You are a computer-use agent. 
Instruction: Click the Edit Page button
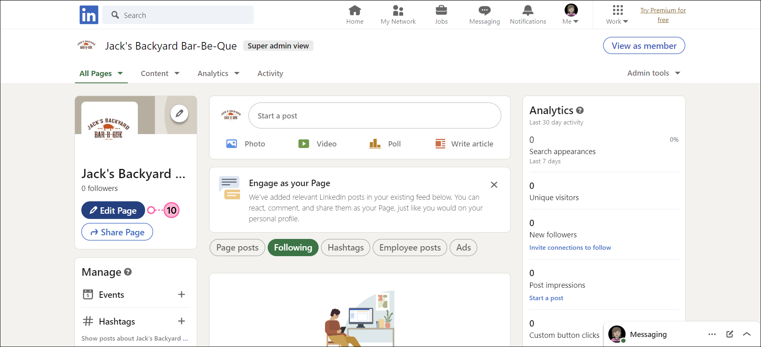click(113, 210)
